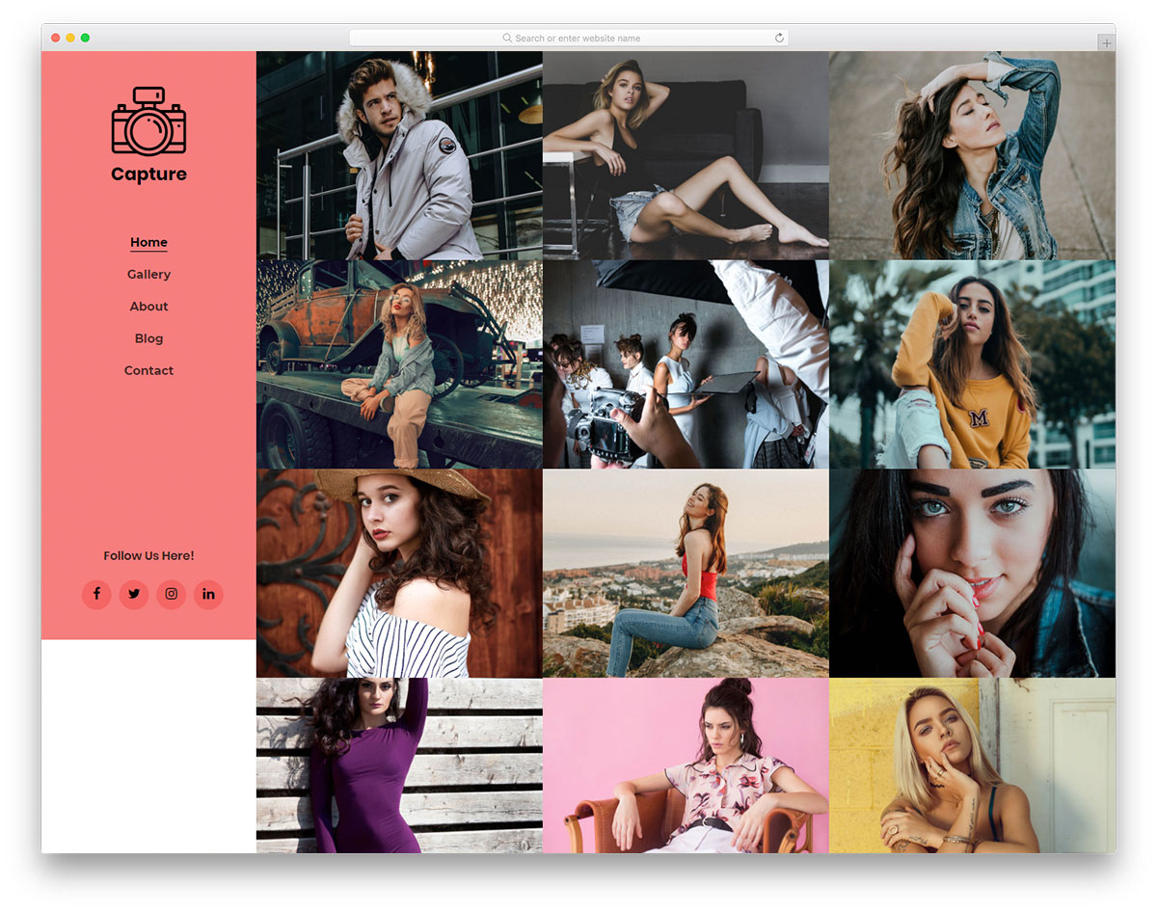Viewport: 1157px width, 912px height.
Task: Go to the Gallery page
Action: pos(148,275)
